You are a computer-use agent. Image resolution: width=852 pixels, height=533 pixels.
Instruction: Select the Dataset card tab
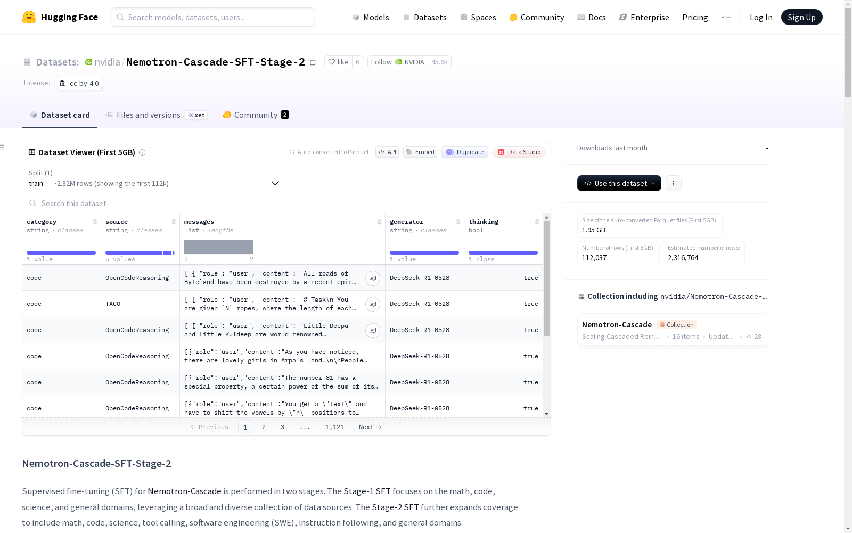pyautogui.click(x=60, y=115)
